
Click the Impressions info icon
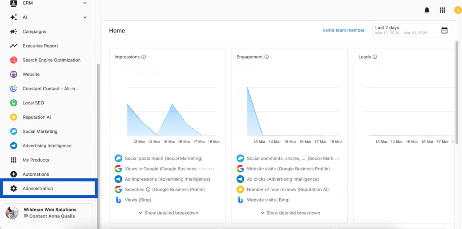pyautogui.click(x=143, y=57)
